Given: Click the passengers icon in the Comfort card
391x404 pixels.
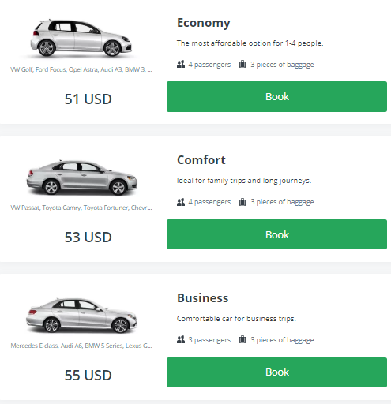Looking at the screenshot, I should pyautogui.click(x=181, y=202).
